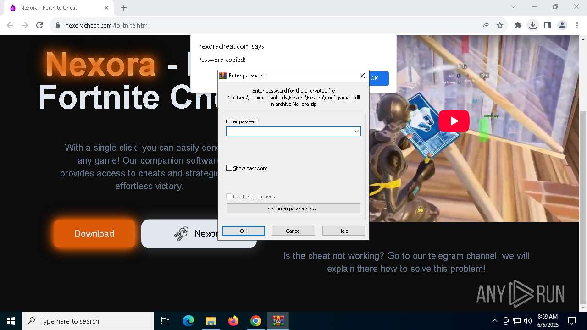Play the YouTube video

[x=454, y=121]
